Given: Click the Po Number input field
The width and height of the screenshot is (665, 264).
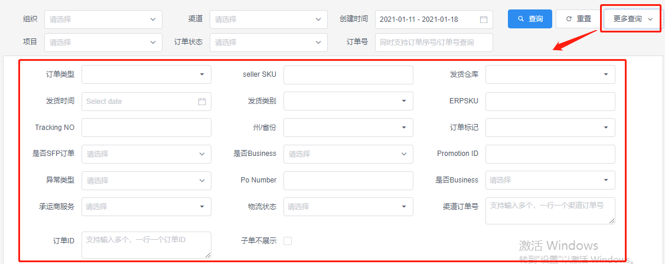Looking at the screenshot, I should click(348, 180).
